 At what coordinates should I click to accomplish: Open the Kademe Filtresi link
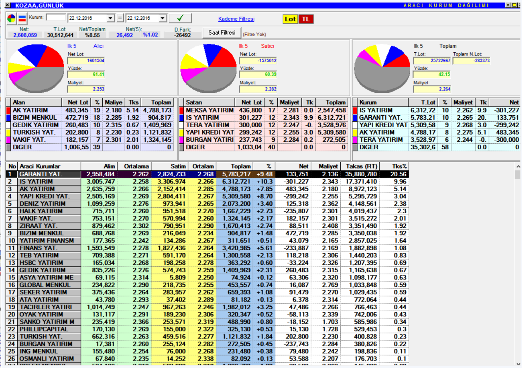pos(236,19)
